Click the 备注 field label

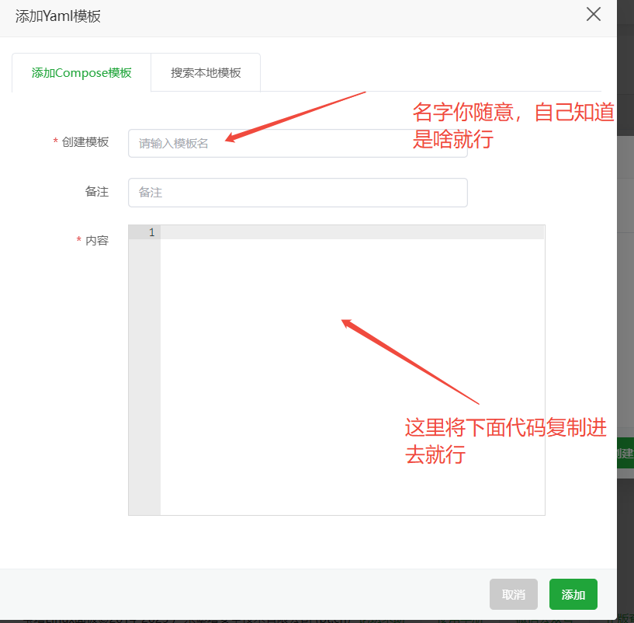97,191
